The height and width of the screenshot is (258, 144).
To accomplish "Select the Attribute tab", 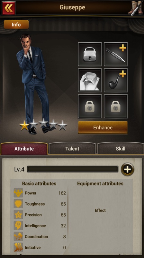I will coord(24,149).
